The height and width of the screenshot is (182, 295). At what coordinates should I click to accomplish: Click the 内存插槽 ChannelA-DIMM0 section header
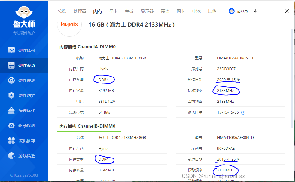click(87, 47)
